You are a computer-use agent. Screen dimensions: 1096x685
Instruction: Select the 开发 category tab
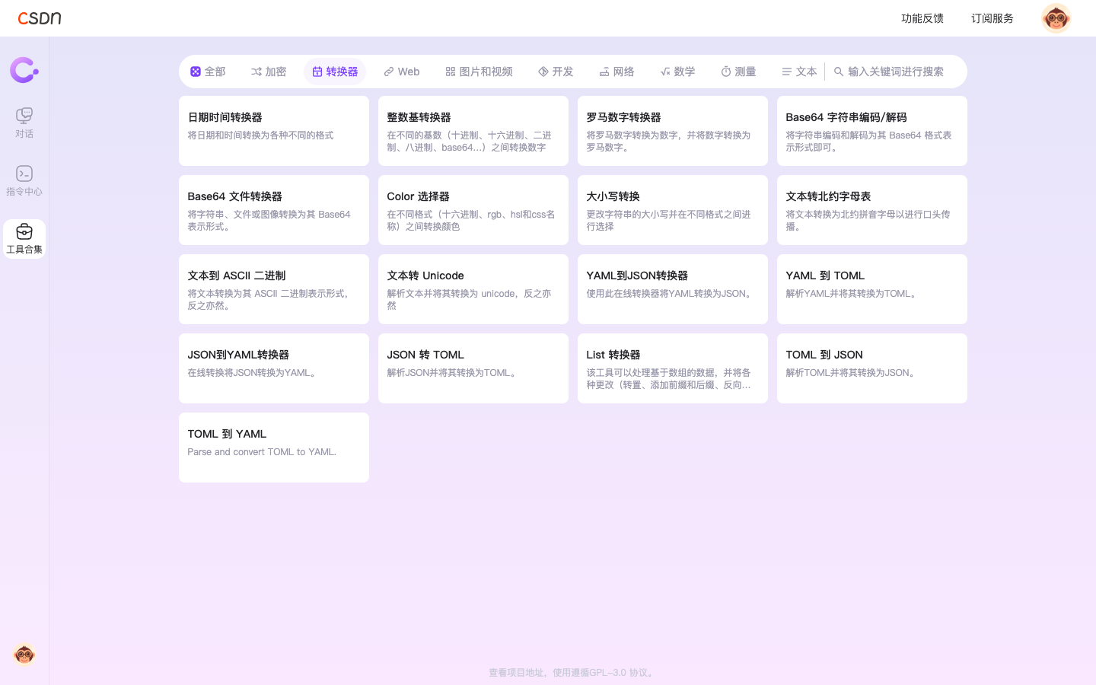[x=556, y=72]
